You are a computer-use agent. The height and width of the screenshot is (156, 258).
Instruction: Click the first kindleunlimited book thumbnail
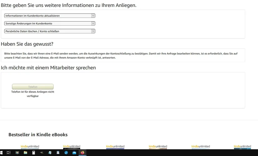(30, 147)
